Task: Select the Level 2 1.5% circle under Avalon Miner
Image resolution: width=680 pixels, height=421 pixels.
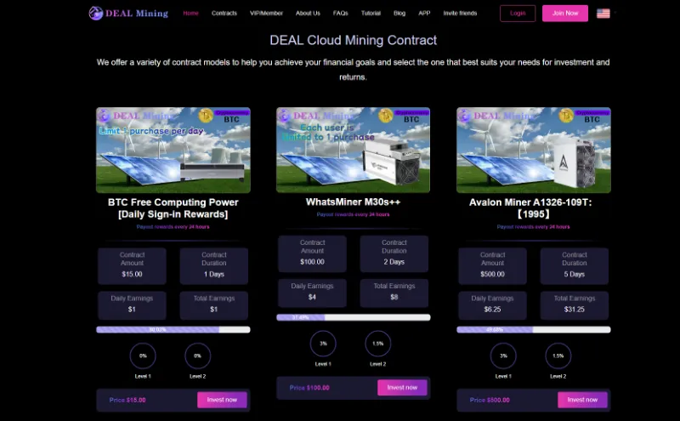Action: [x=558, y=356]
